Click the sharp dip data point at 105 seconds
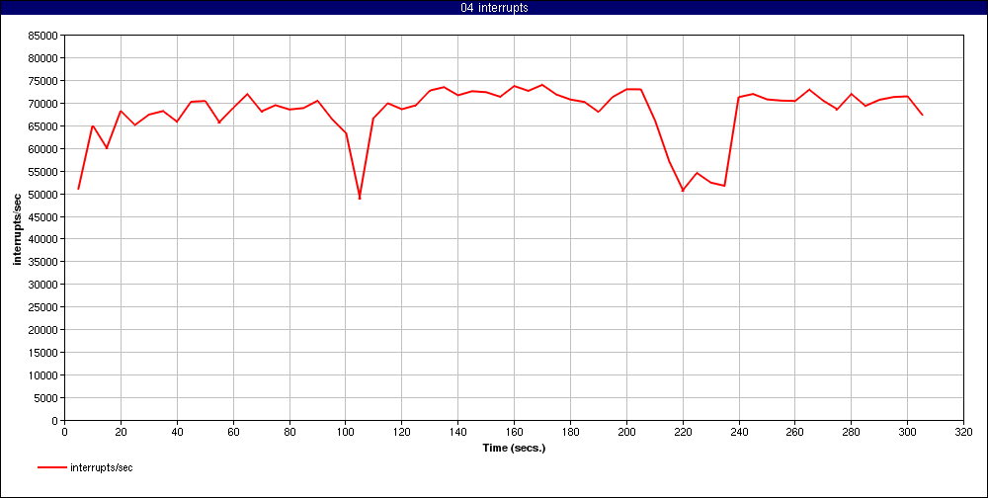This screenshot has width=988, height=498. (360, 198)
